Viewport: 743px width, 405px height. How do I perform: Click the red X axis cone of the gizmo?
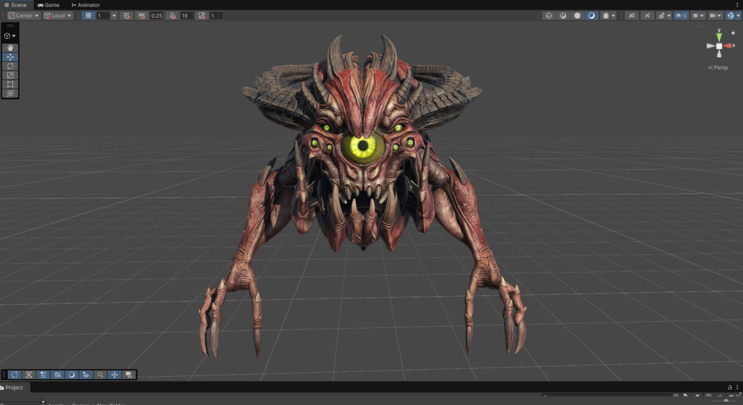(728, 46)
